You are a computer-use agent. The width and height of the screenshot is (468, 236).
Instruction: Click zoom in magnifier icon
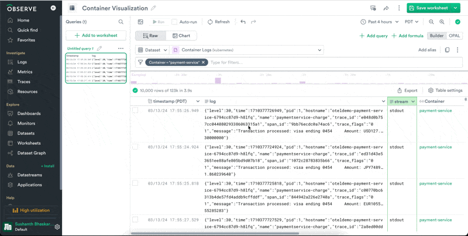tap(442, 22)
